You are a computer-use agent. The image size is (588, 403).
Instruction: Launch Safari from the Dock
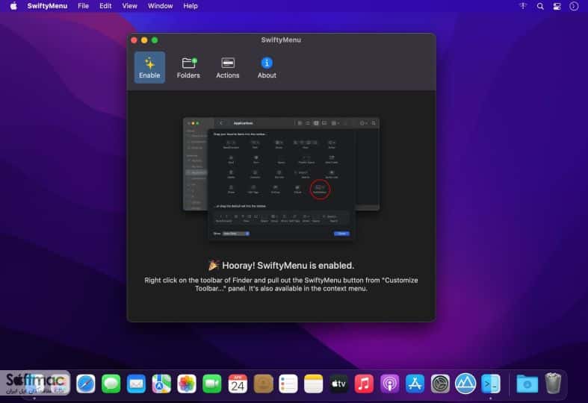pyautogui.click(x=85, y=384)
